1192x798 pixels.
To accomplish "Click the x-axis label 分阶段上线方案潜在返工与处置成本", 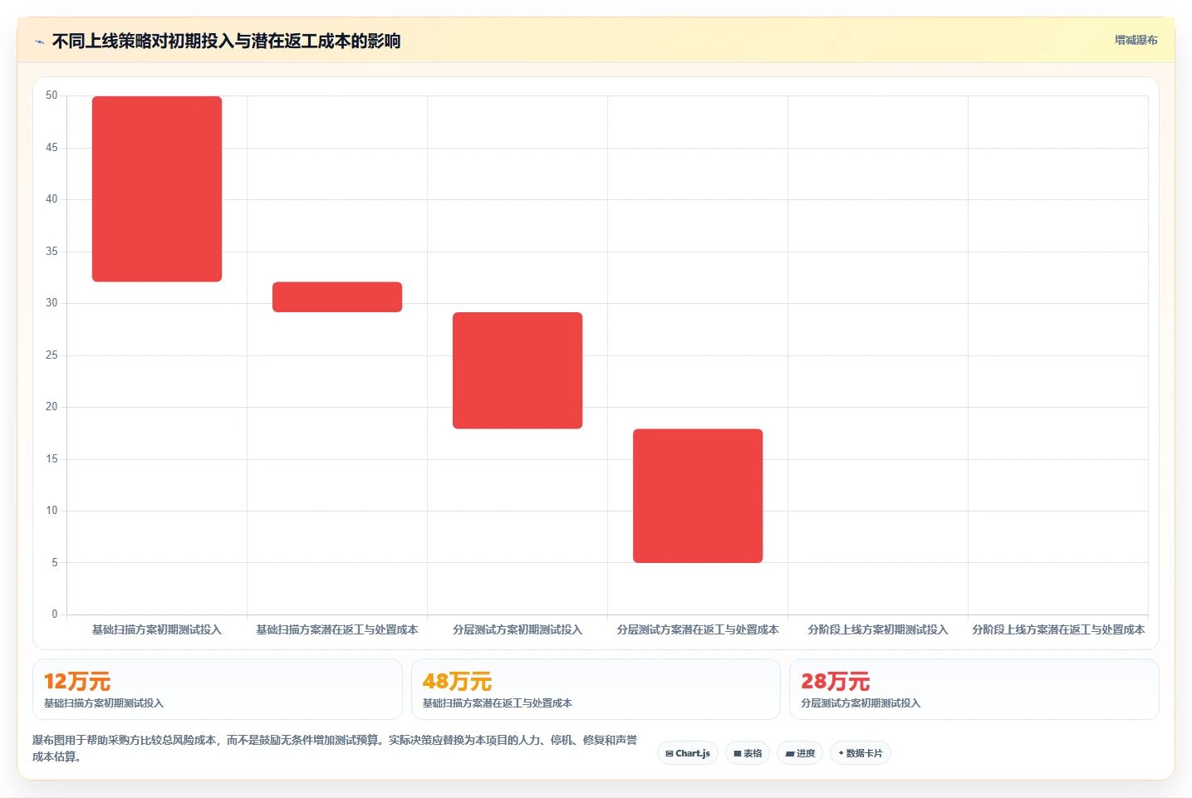I will (1058, 630).
